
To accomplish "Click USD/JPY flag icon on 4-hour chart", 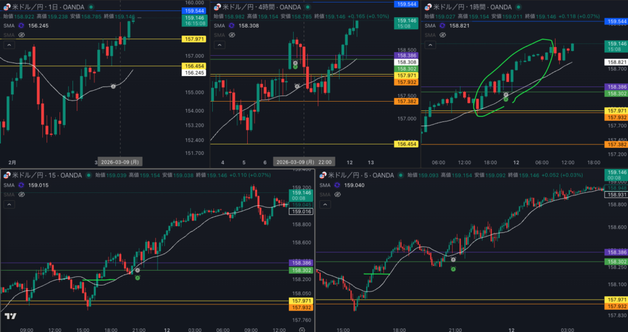I will click(218, 7).
